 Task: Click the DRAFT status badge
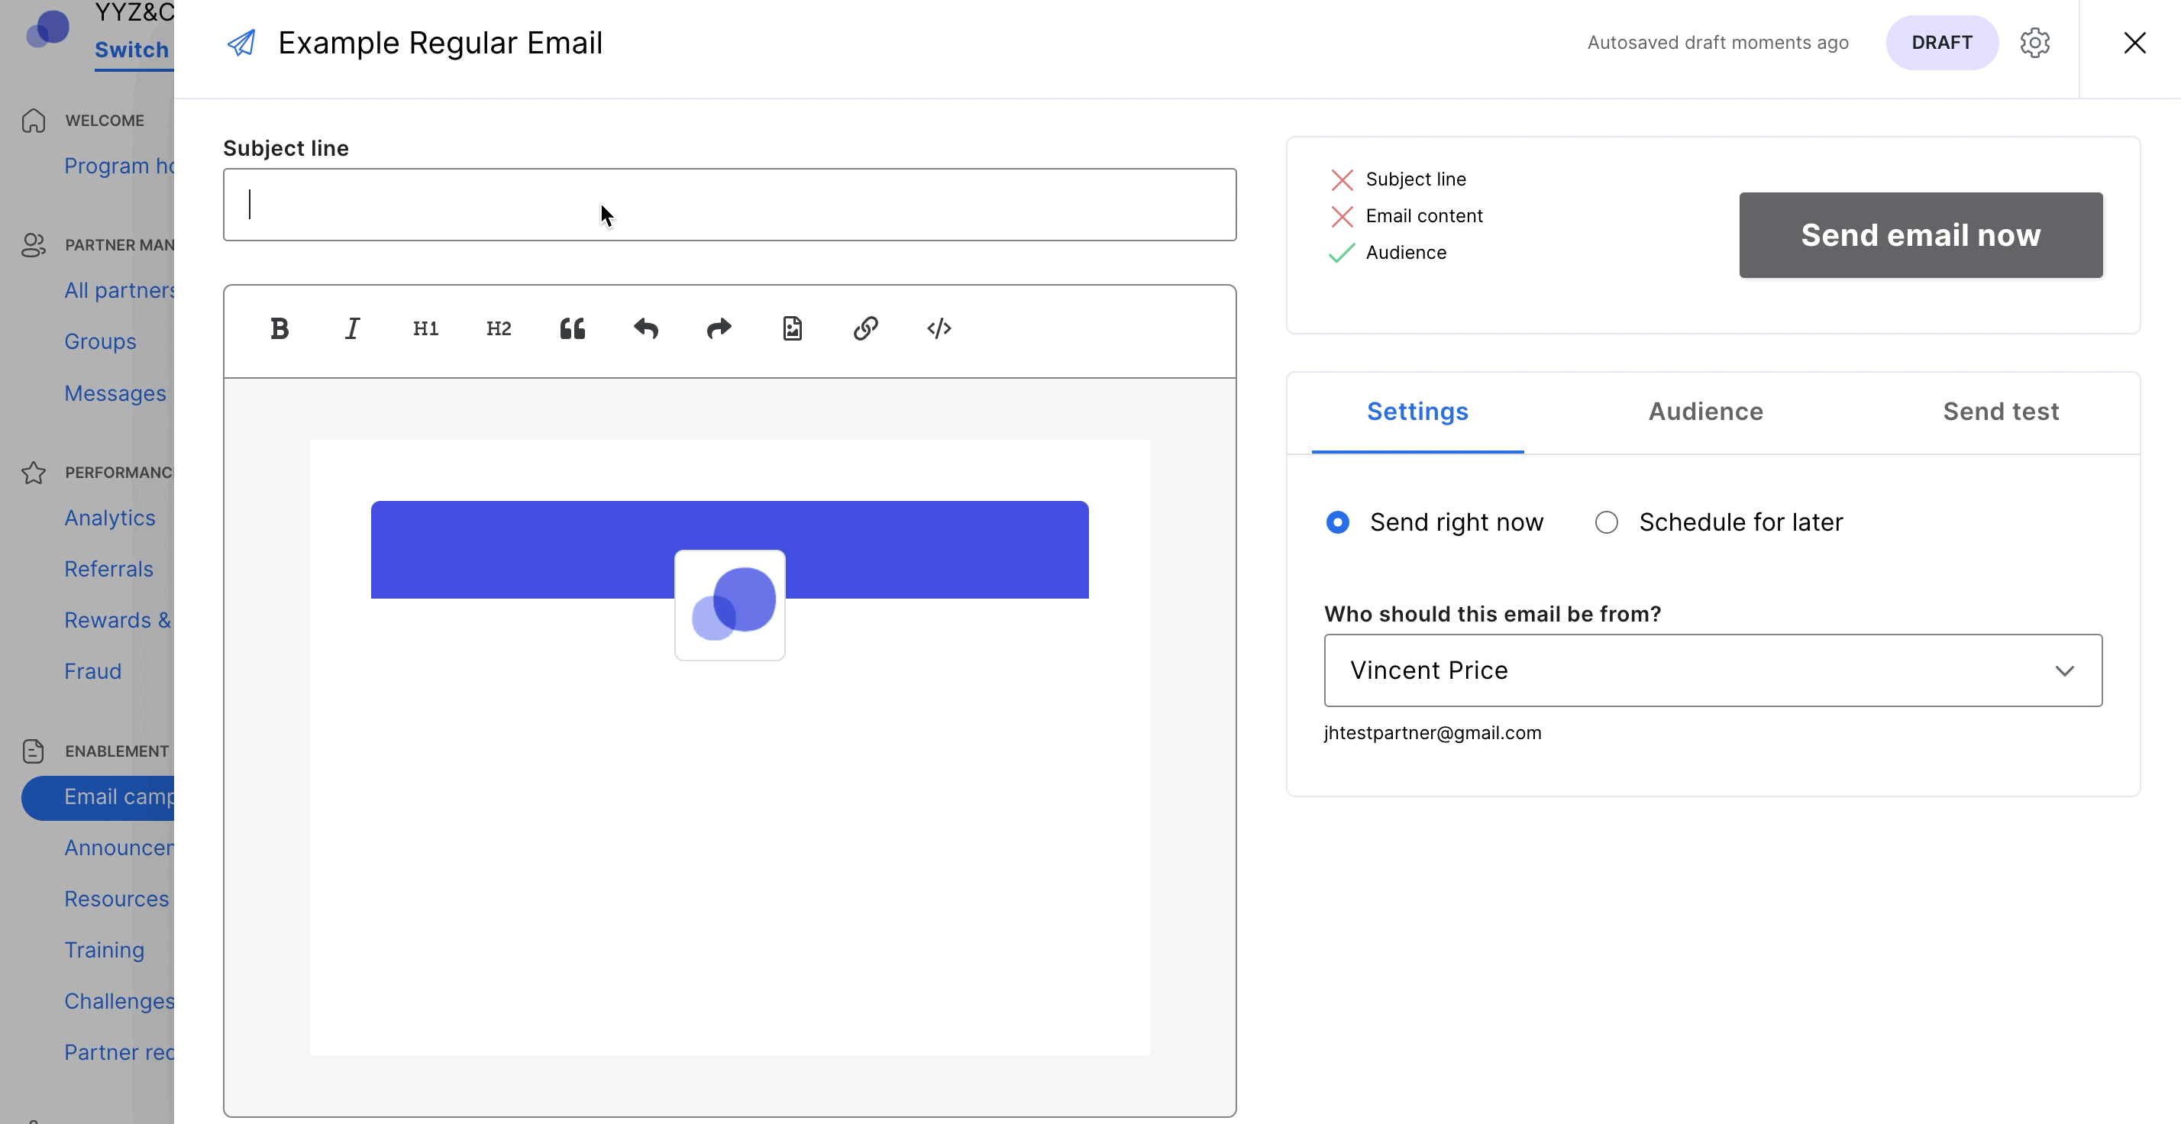pyautogui.click(x=1941, y=42)
